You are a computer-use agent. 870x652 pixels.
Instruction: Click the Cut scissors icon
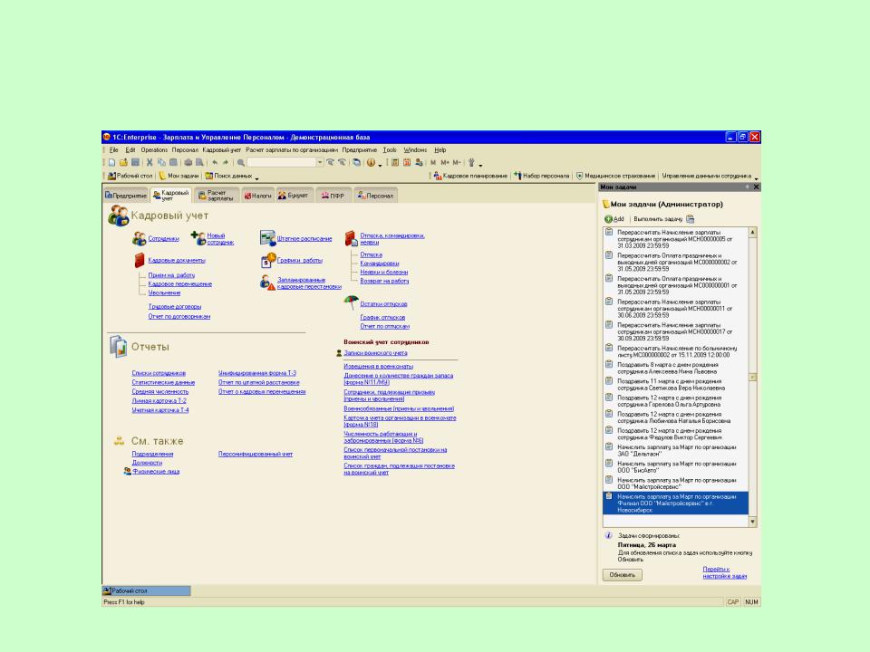point(150,162)
